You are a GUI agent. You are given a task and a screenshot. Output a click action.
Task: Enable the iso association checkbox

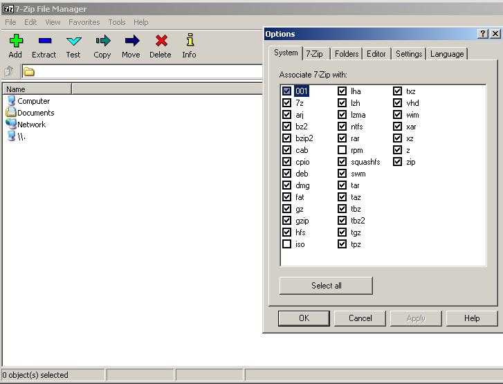pos(287,244)
